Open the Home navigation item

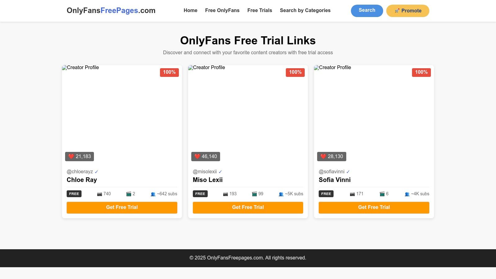[190, 10]
